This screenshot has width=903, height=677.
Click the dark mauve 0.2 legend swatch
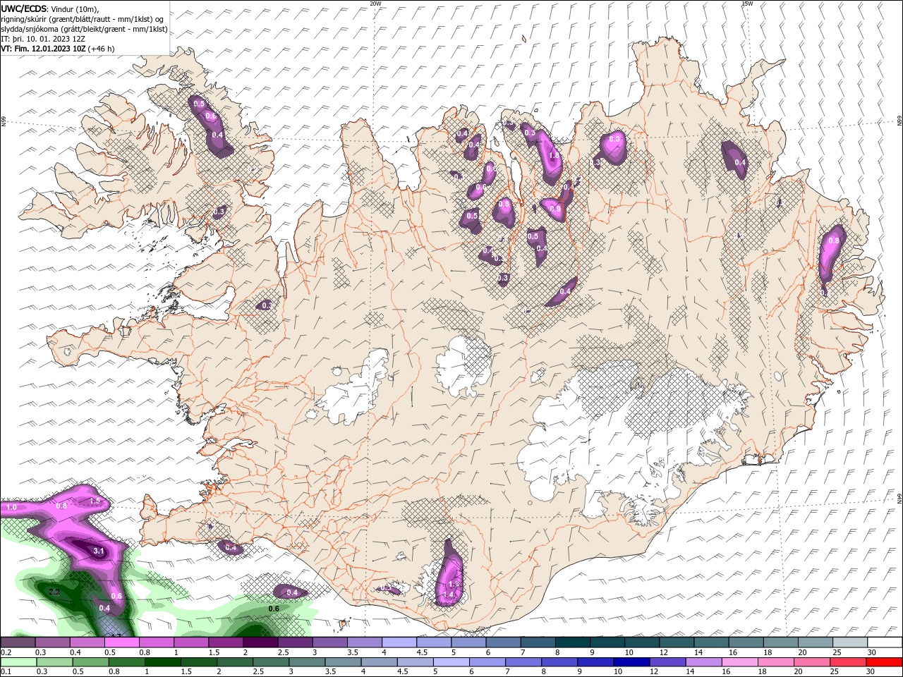coord(18,642)
